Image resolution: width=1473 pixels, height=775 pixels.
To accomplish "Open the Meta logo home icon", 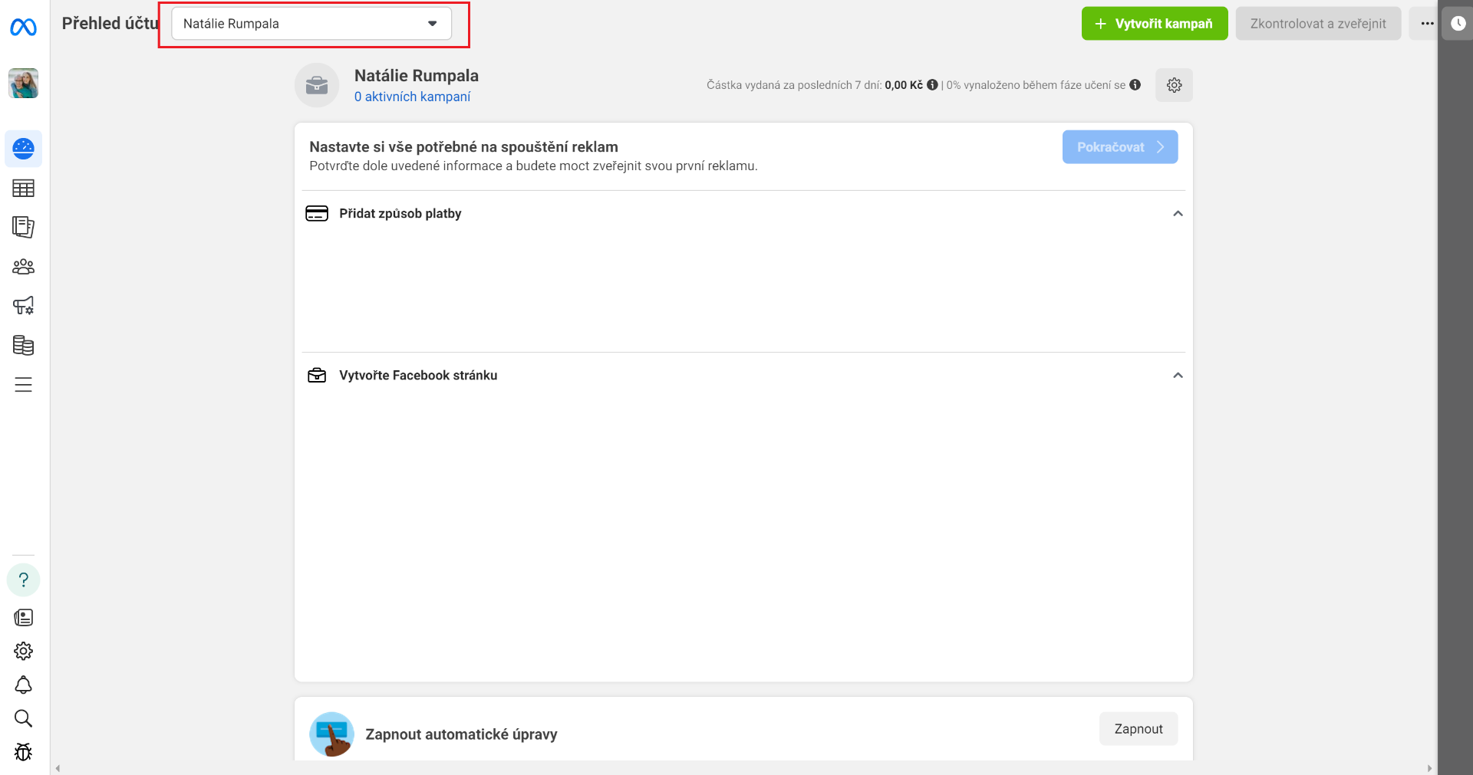I will pos(23,28).
